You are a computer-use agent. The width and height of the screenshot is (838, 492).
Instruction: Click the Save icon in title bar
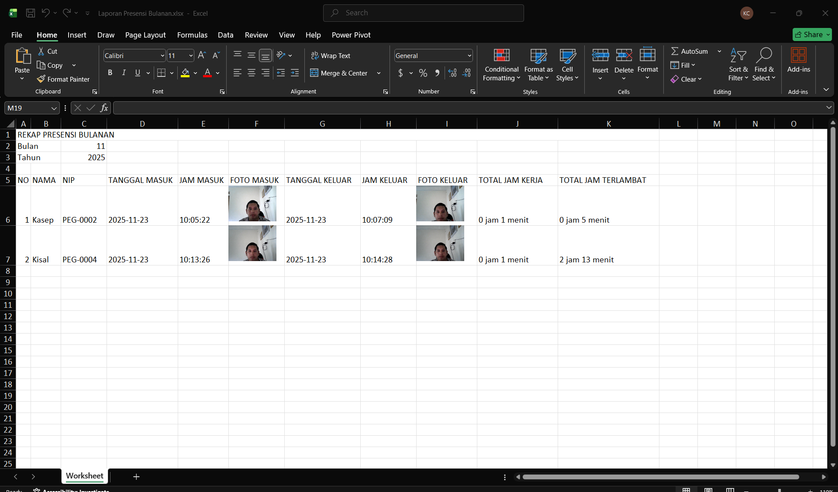31,13
